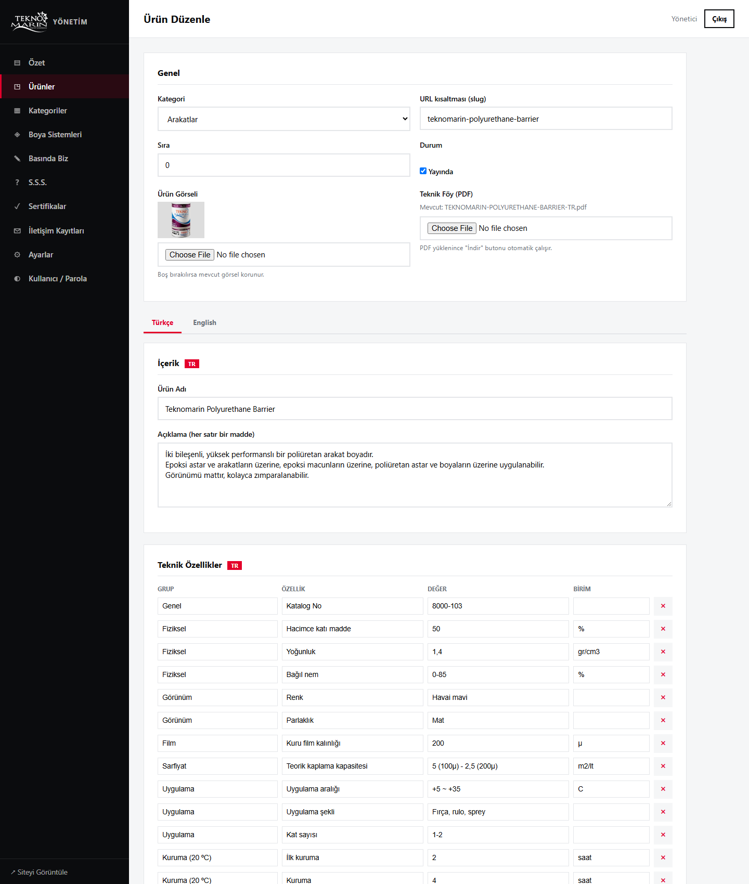Click the Basında Biz pen icon
Viewport: 749px width, 884px height.
pos(17,159)
